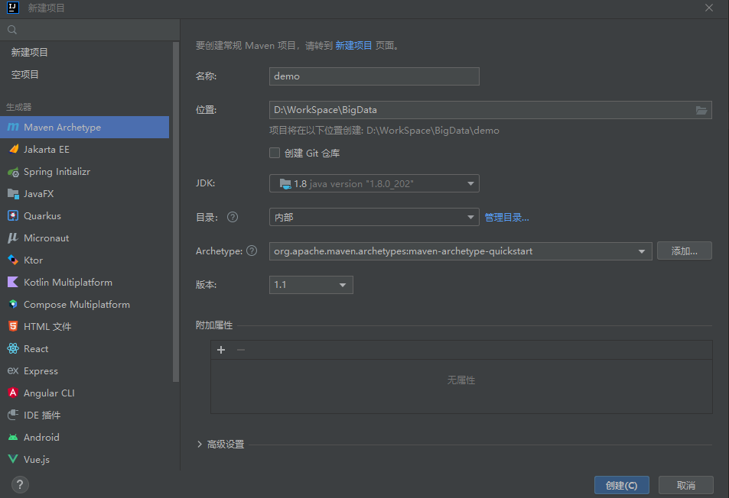Click the Jakarta EE icon

point(14,149)
